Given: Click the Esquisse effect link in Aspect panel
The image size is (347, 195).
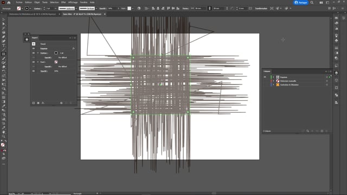Looking at the screenshot, I should tap(44, 48).
